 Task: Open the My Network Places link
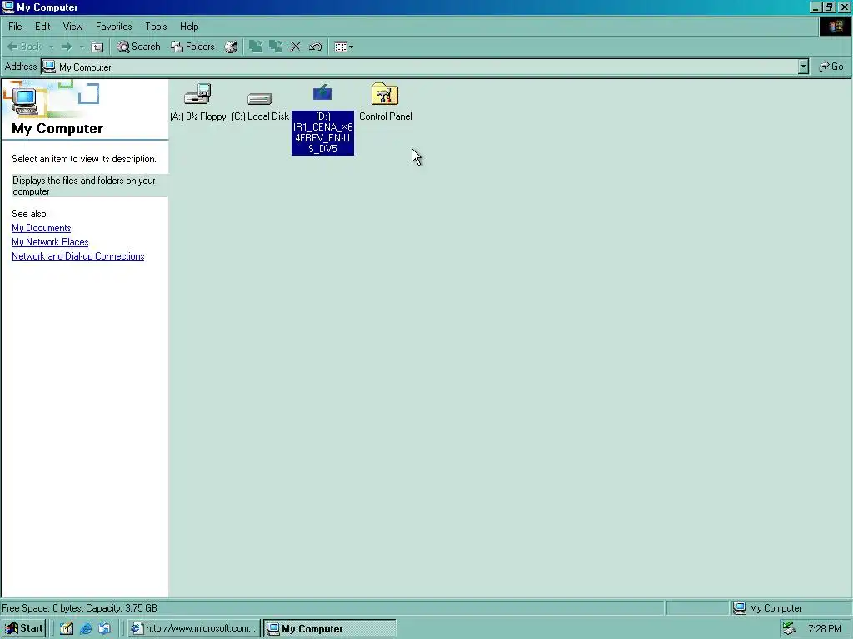(x=50, y=242)
